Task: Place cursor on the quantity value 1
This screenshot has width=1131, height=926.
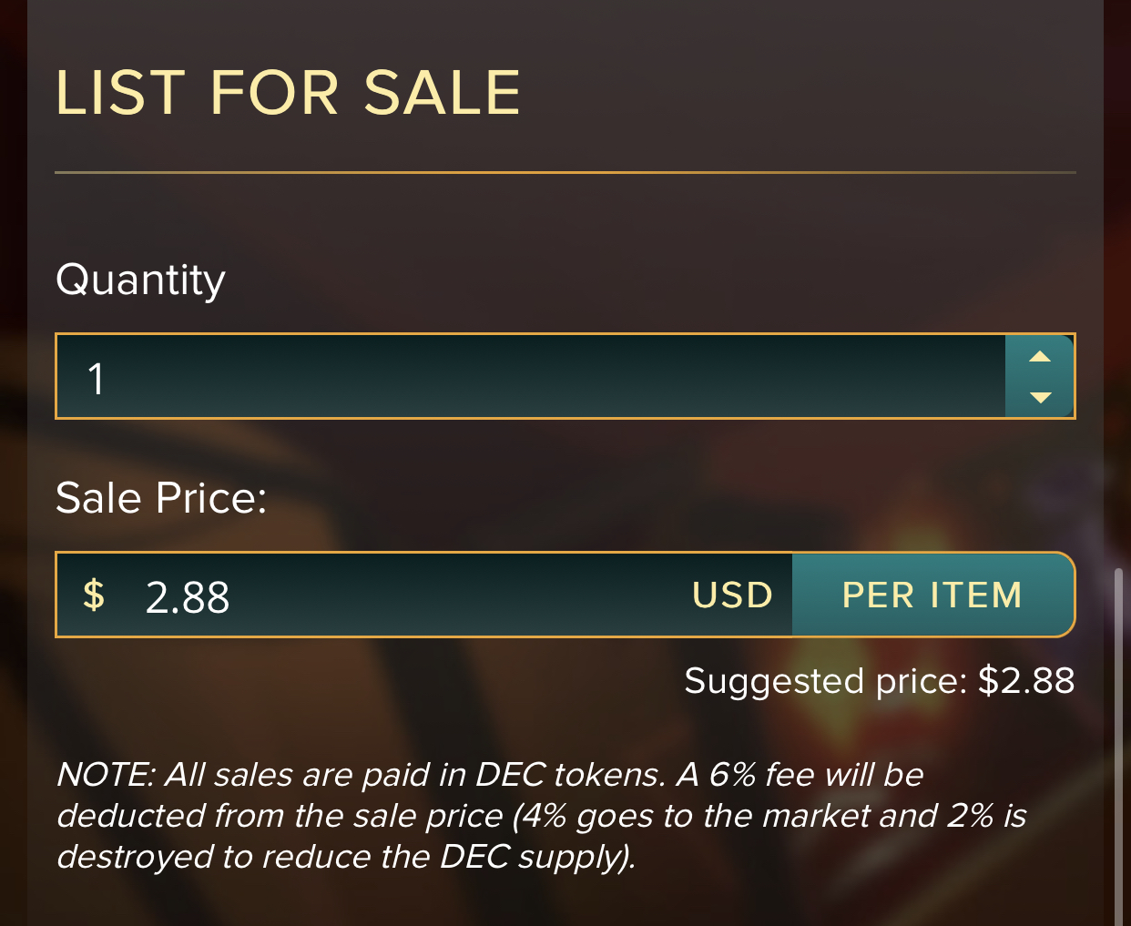Action: (x=97, y=378)
